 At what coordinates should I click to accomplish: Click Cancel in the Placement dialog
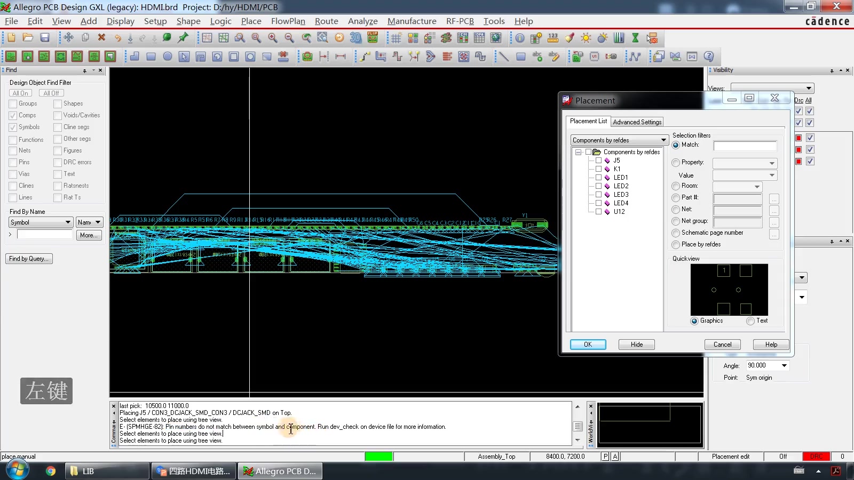pyautogui.click(x=722, y=345)
